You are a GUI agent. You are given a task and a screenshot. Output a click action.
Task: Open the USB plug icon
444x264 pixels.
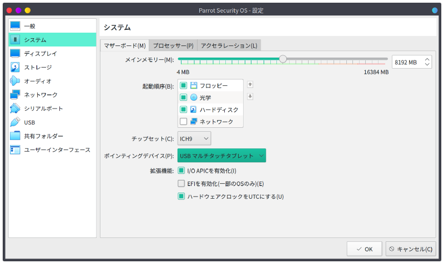point(15,122)
